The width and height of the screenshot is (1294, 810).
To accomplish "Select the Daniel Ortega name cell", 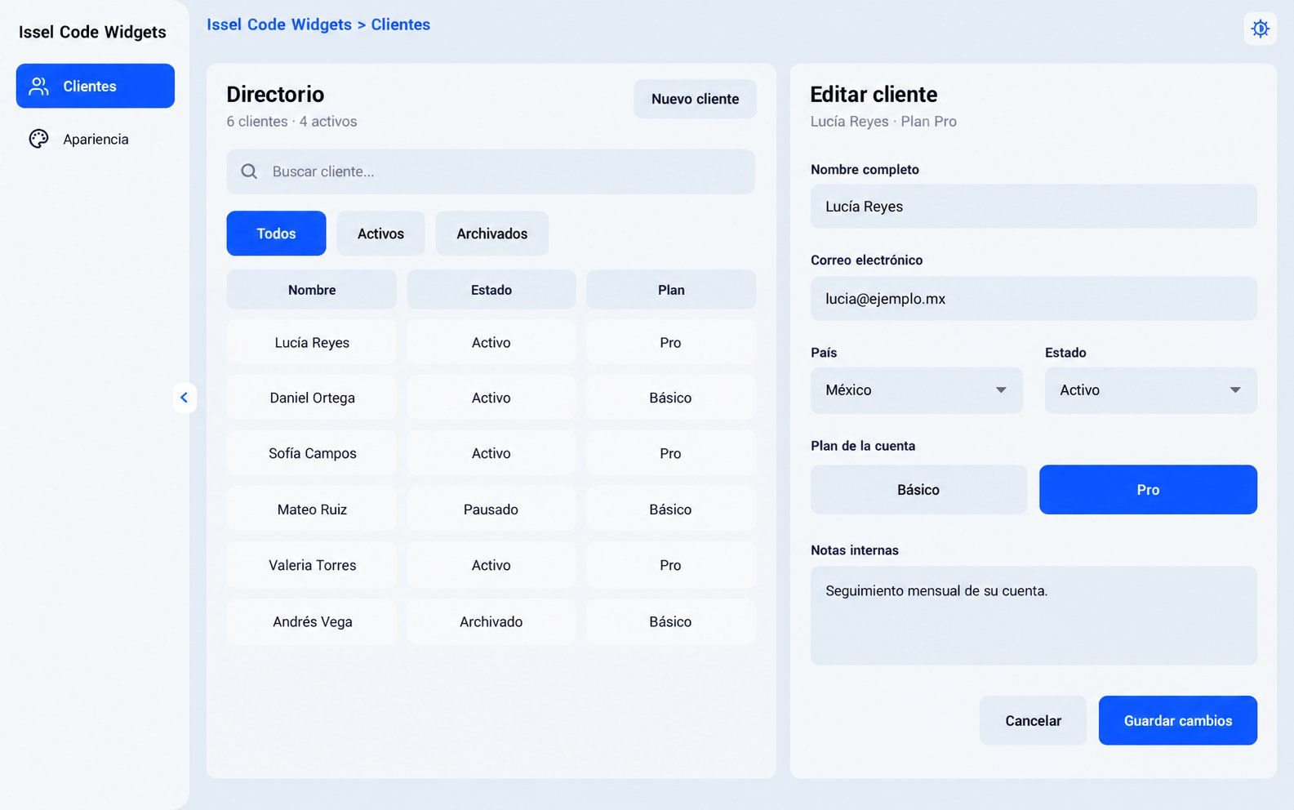I will [312, 398].
